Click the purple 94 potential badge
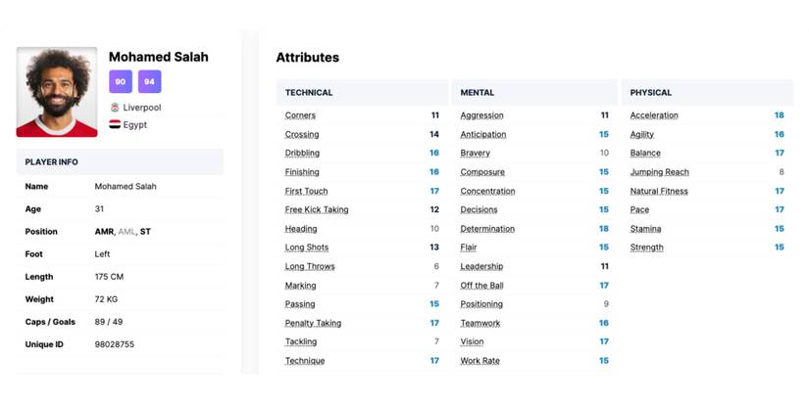Image resolution: width=809 pixels, height=404 pixels. [x=149, y=81]
